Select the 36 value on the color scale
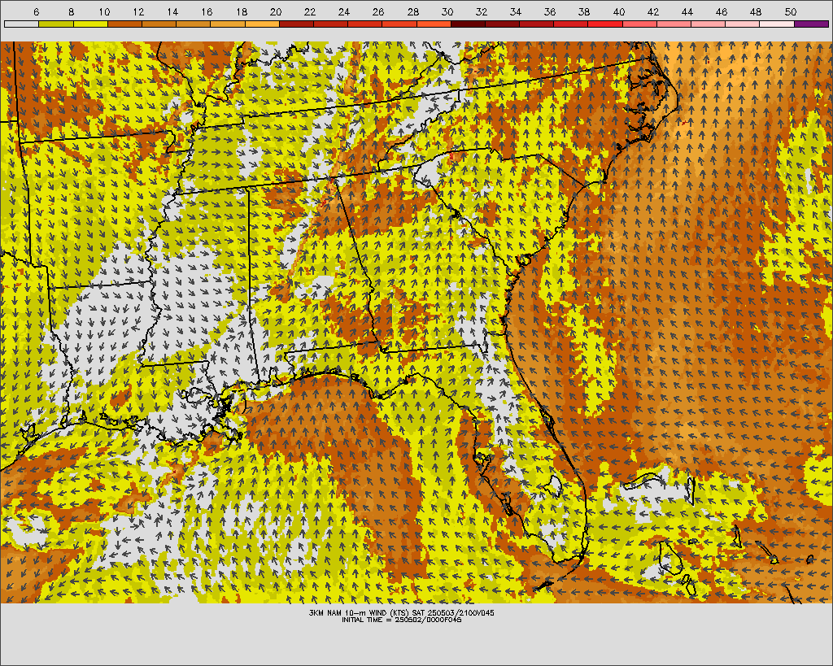Screen dimensions: 833x666 point(550,12)
